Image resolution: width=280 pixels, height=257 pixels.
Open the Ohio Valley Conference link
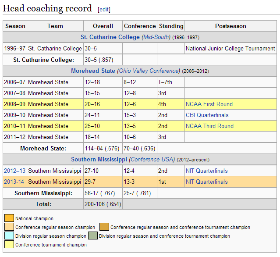click(x=149, y=71)
